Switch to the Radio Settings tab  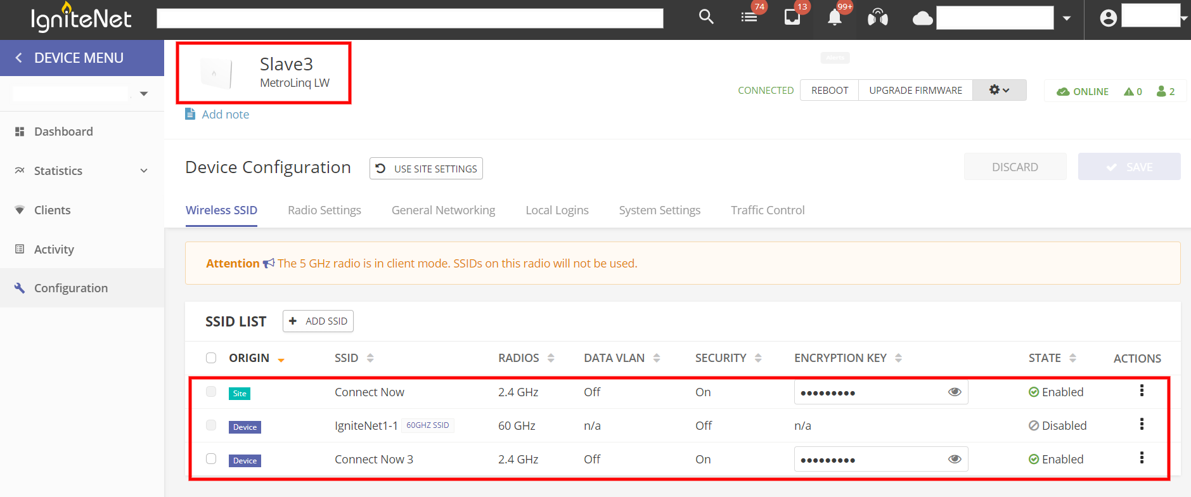click(325, 210)
